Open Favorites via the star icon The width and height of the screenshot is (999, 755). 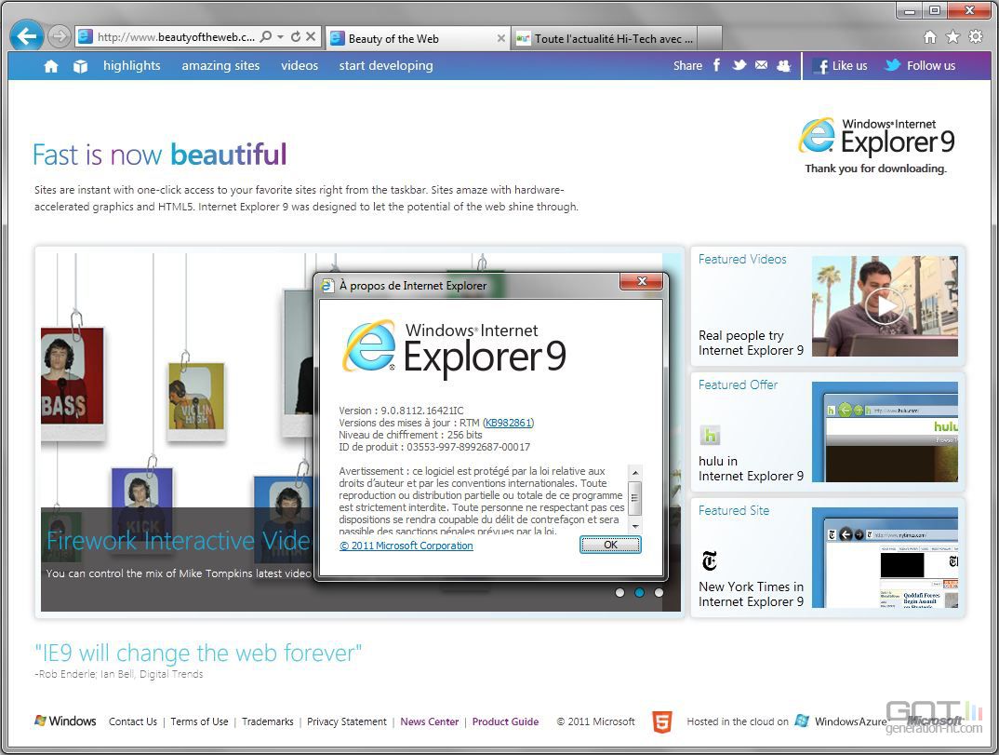[x=952, y=37]
